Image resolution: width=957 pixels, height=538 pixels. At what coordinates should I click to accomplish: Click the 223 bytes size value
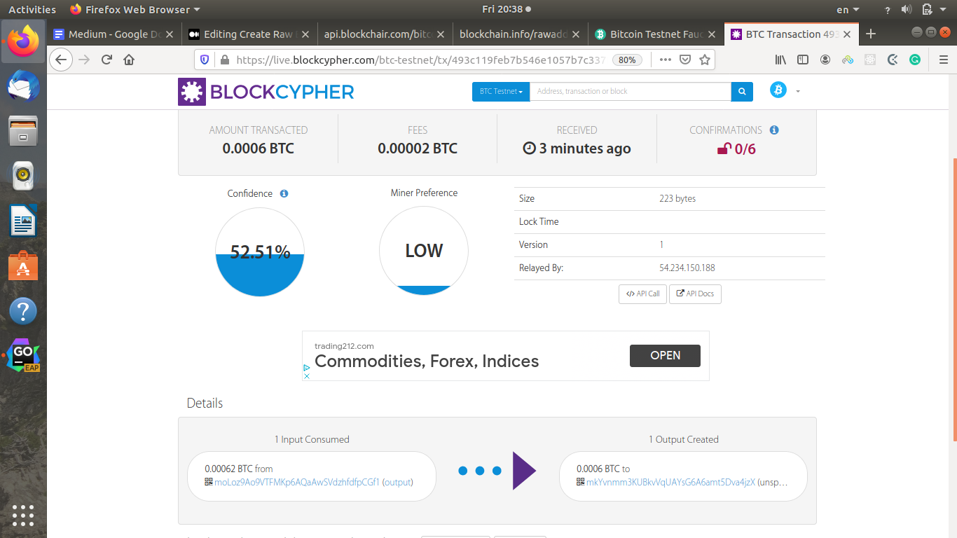[677, 199]
